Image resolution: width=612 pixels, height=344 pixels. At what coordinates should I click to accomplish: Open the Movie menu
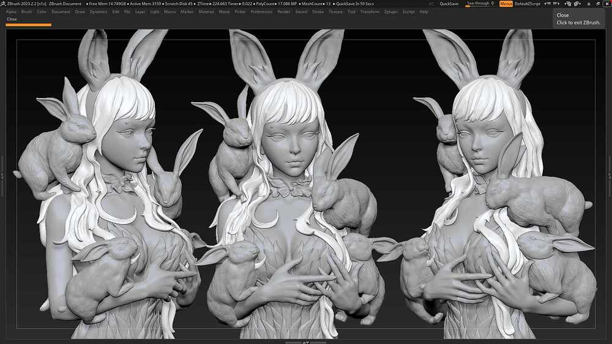click(224, 12)
